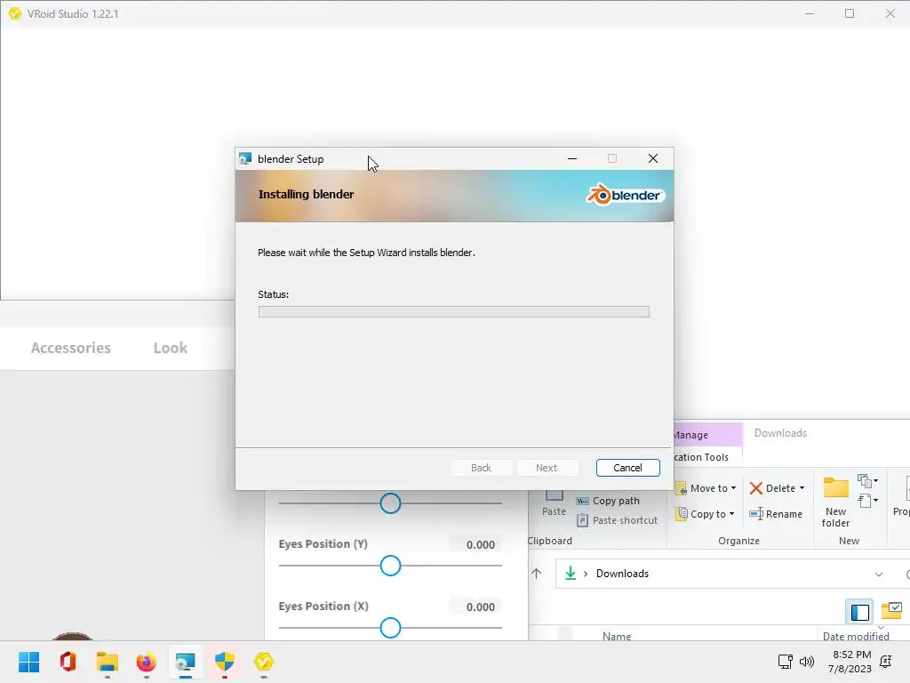
Task: Open Firefox from the taskbar
Action: pyautogui.click(x=147, y=662)
